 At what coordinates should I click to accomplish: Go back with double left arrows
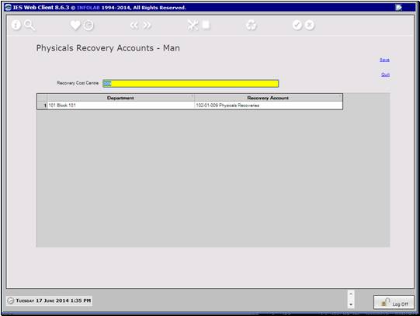[134, 26]
